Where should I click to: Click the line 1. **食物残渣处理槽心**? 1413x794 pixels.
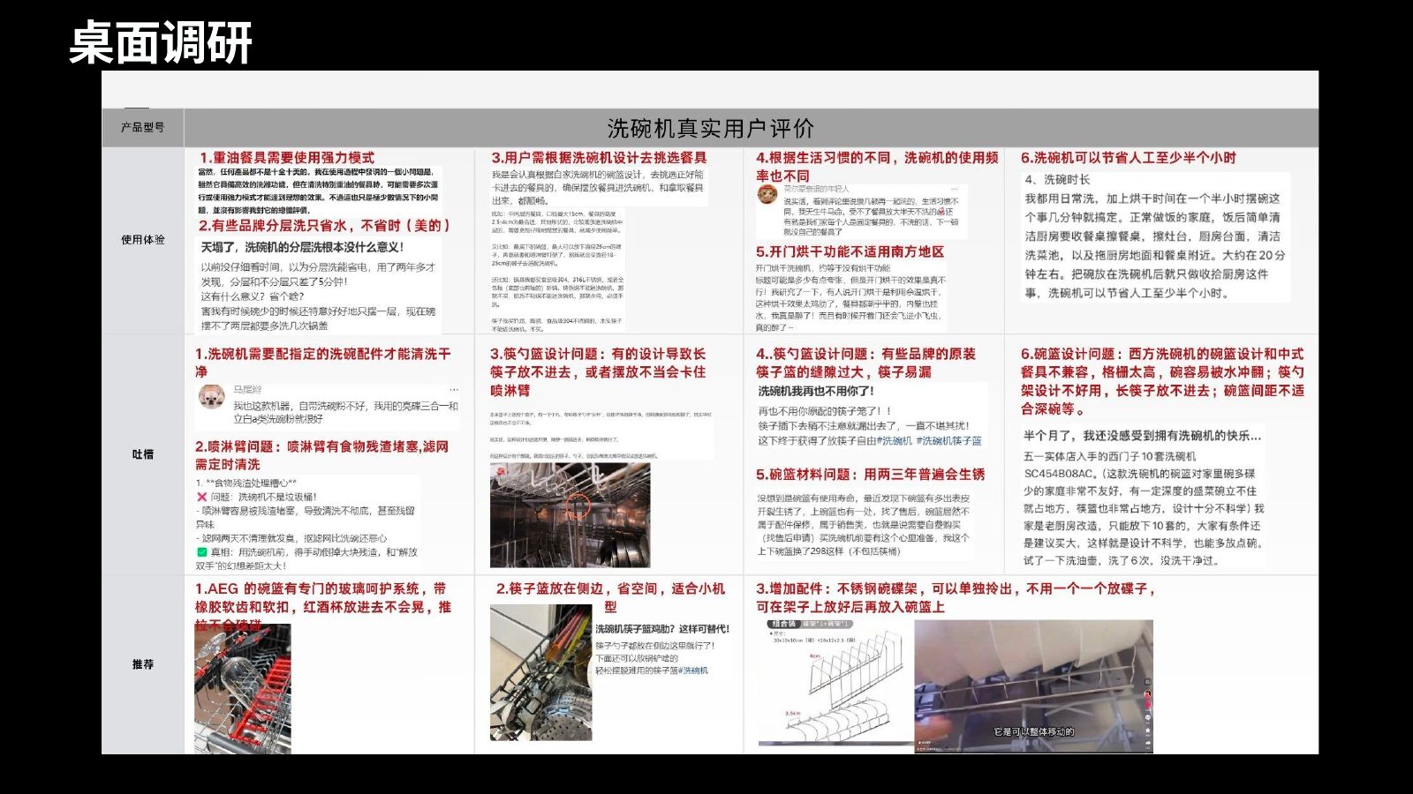pyautogui.click(x=246, y=483)
